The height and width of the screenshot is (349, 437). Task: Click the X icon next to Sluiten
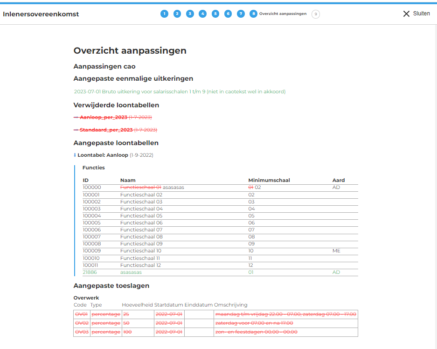coord(406,14)
